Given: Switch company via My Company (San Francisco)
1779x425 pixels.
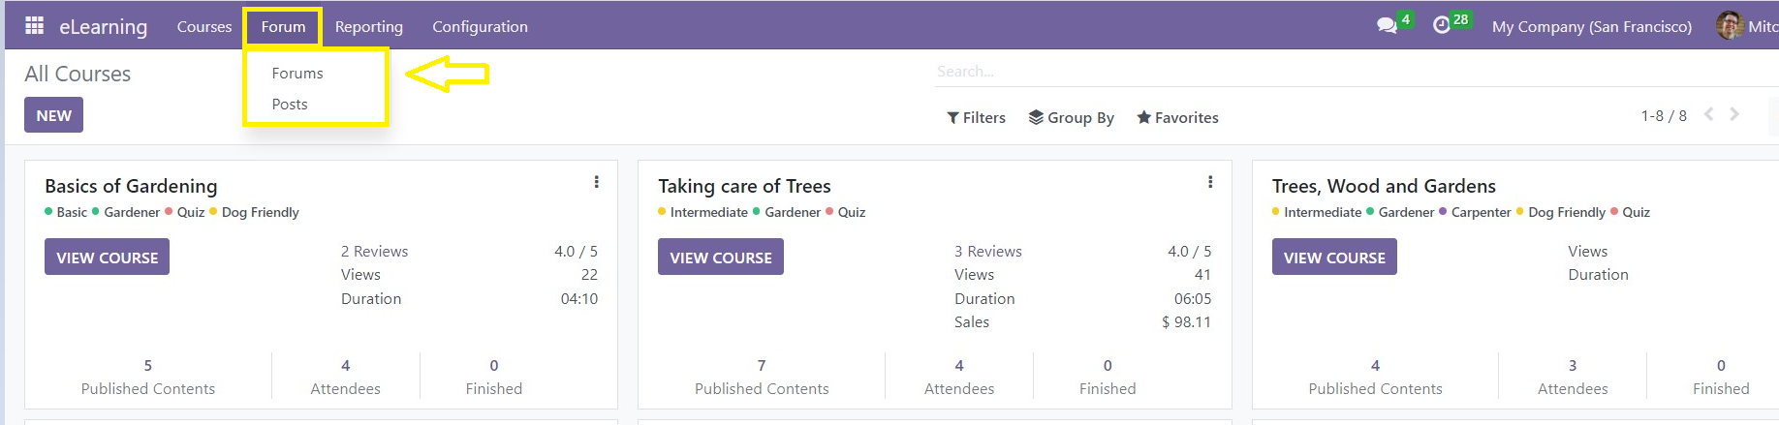Looking at the screenshot, I should [1592, 27].
